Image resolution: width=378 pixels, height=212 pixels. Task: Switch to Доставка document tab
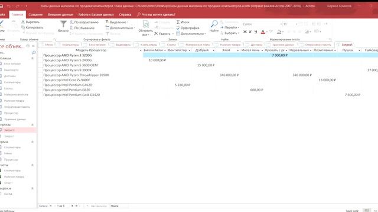pyautogui.click(x=255, y=45)
